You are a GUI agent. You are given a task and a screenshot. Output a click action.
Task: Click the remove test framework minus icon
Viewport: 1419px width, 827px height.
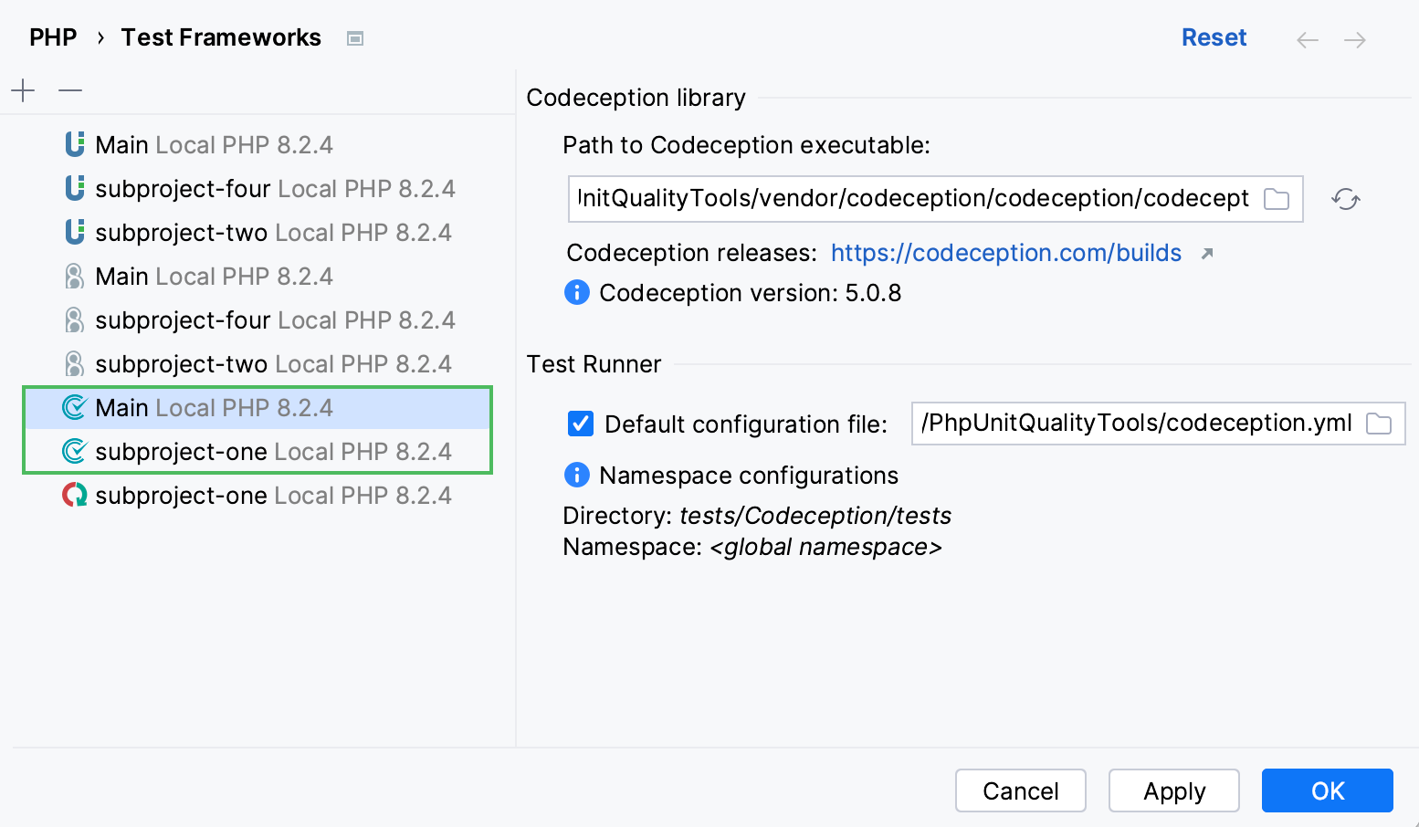[x=69, y=90]
